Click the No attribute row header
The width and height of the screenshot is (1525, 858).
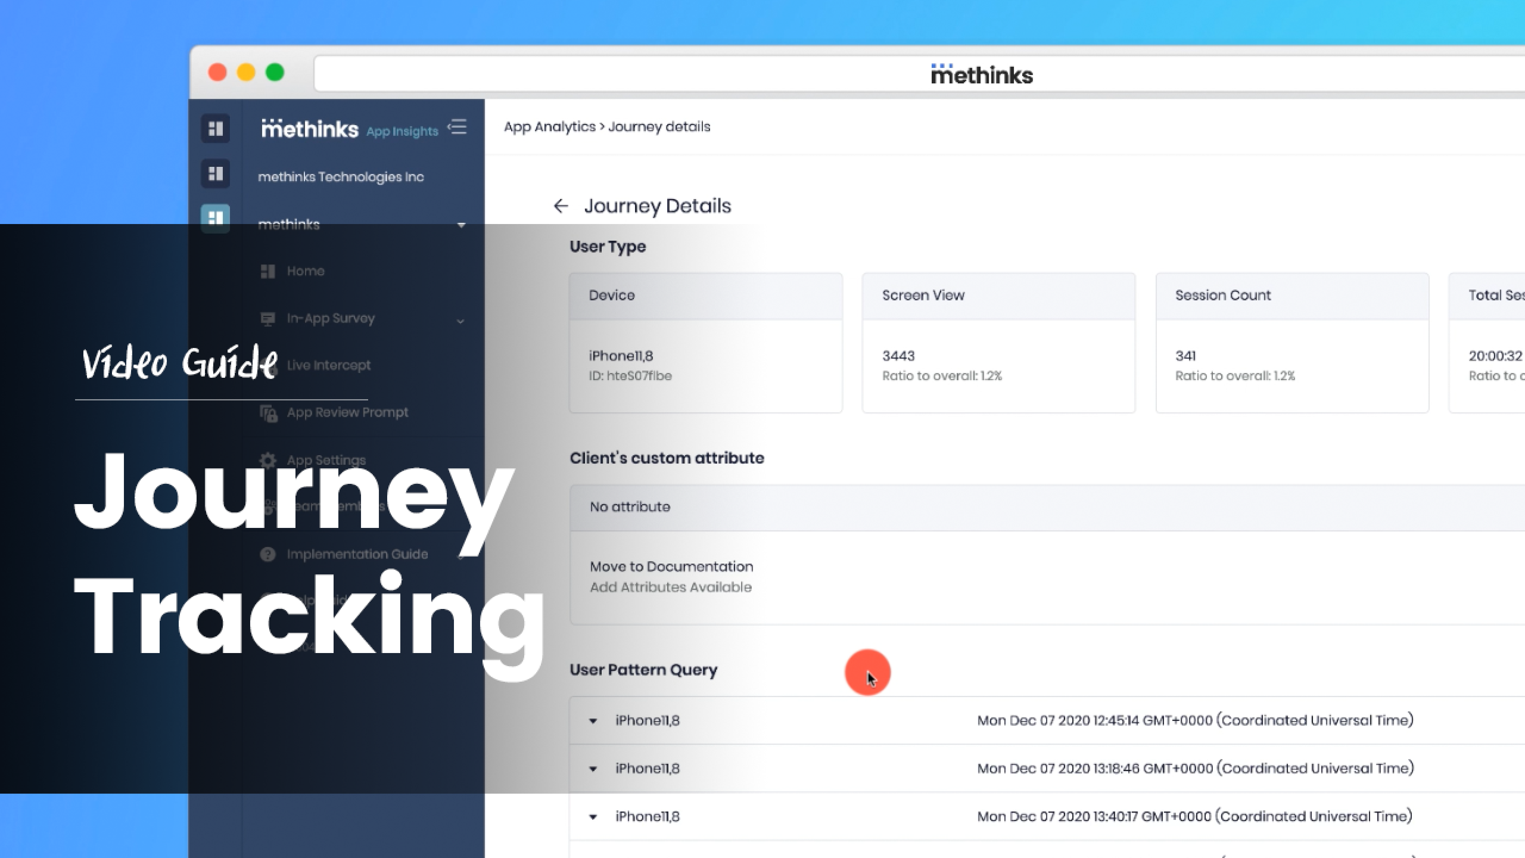coord(1047,507)
